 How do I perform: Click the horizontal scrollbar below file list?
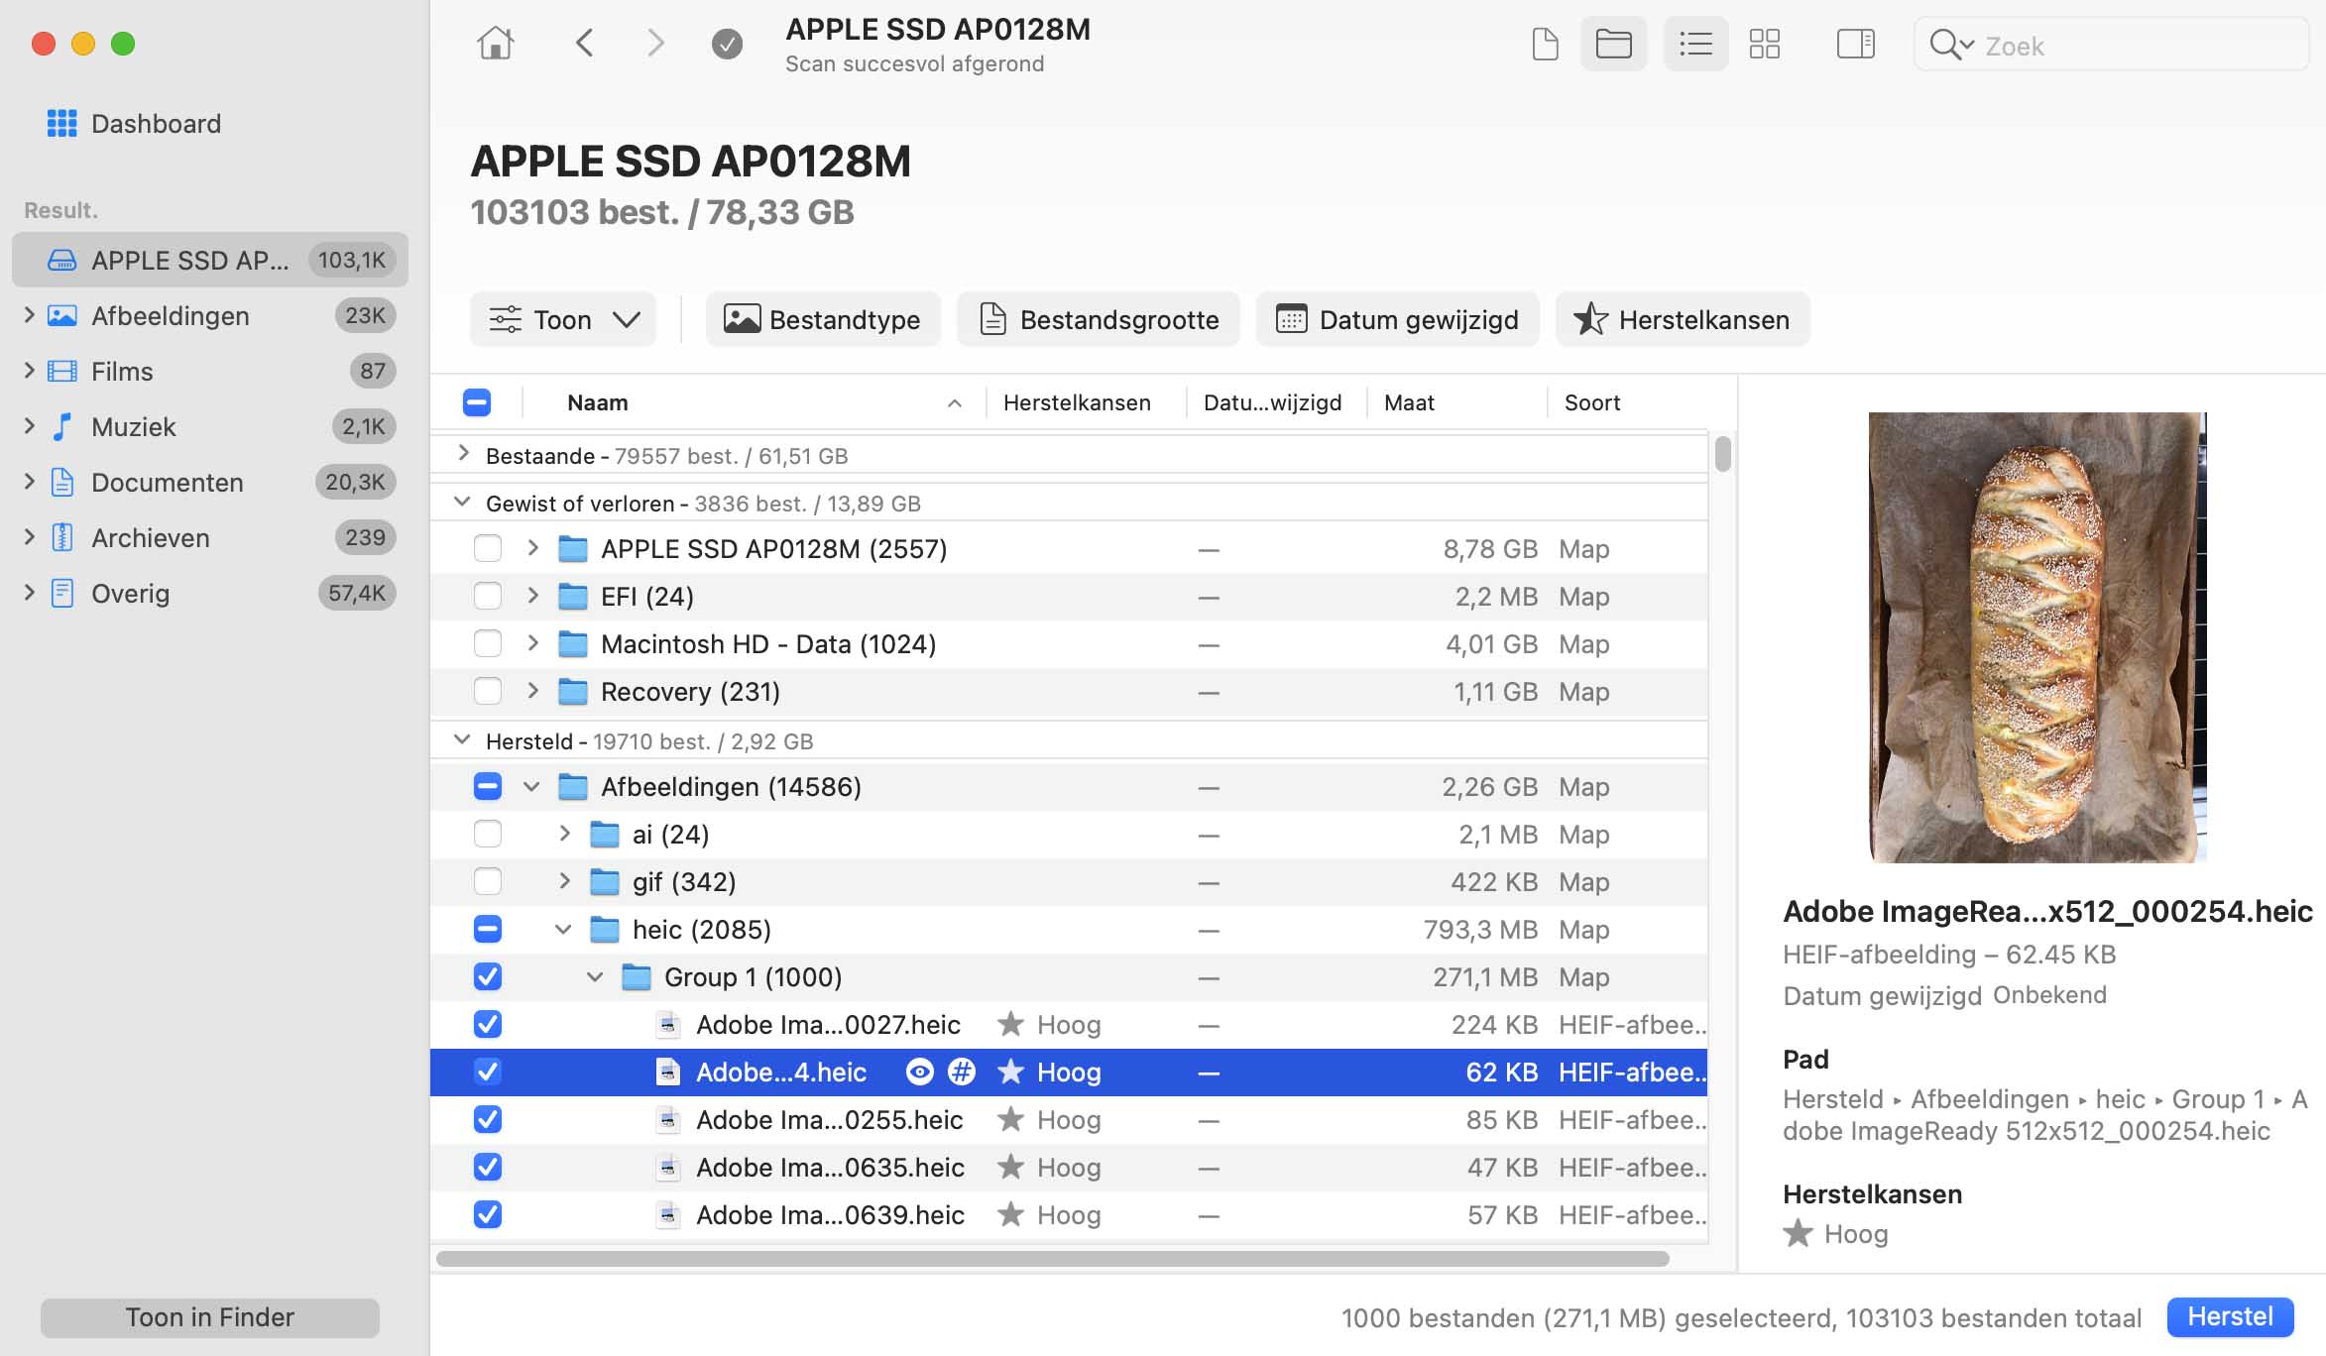pos(1051,1259)
